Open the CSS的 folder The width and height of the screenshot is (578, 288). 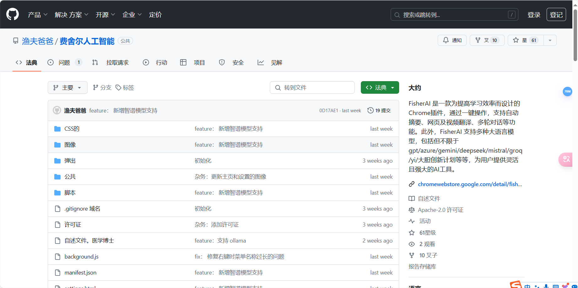tap(72, 128)
